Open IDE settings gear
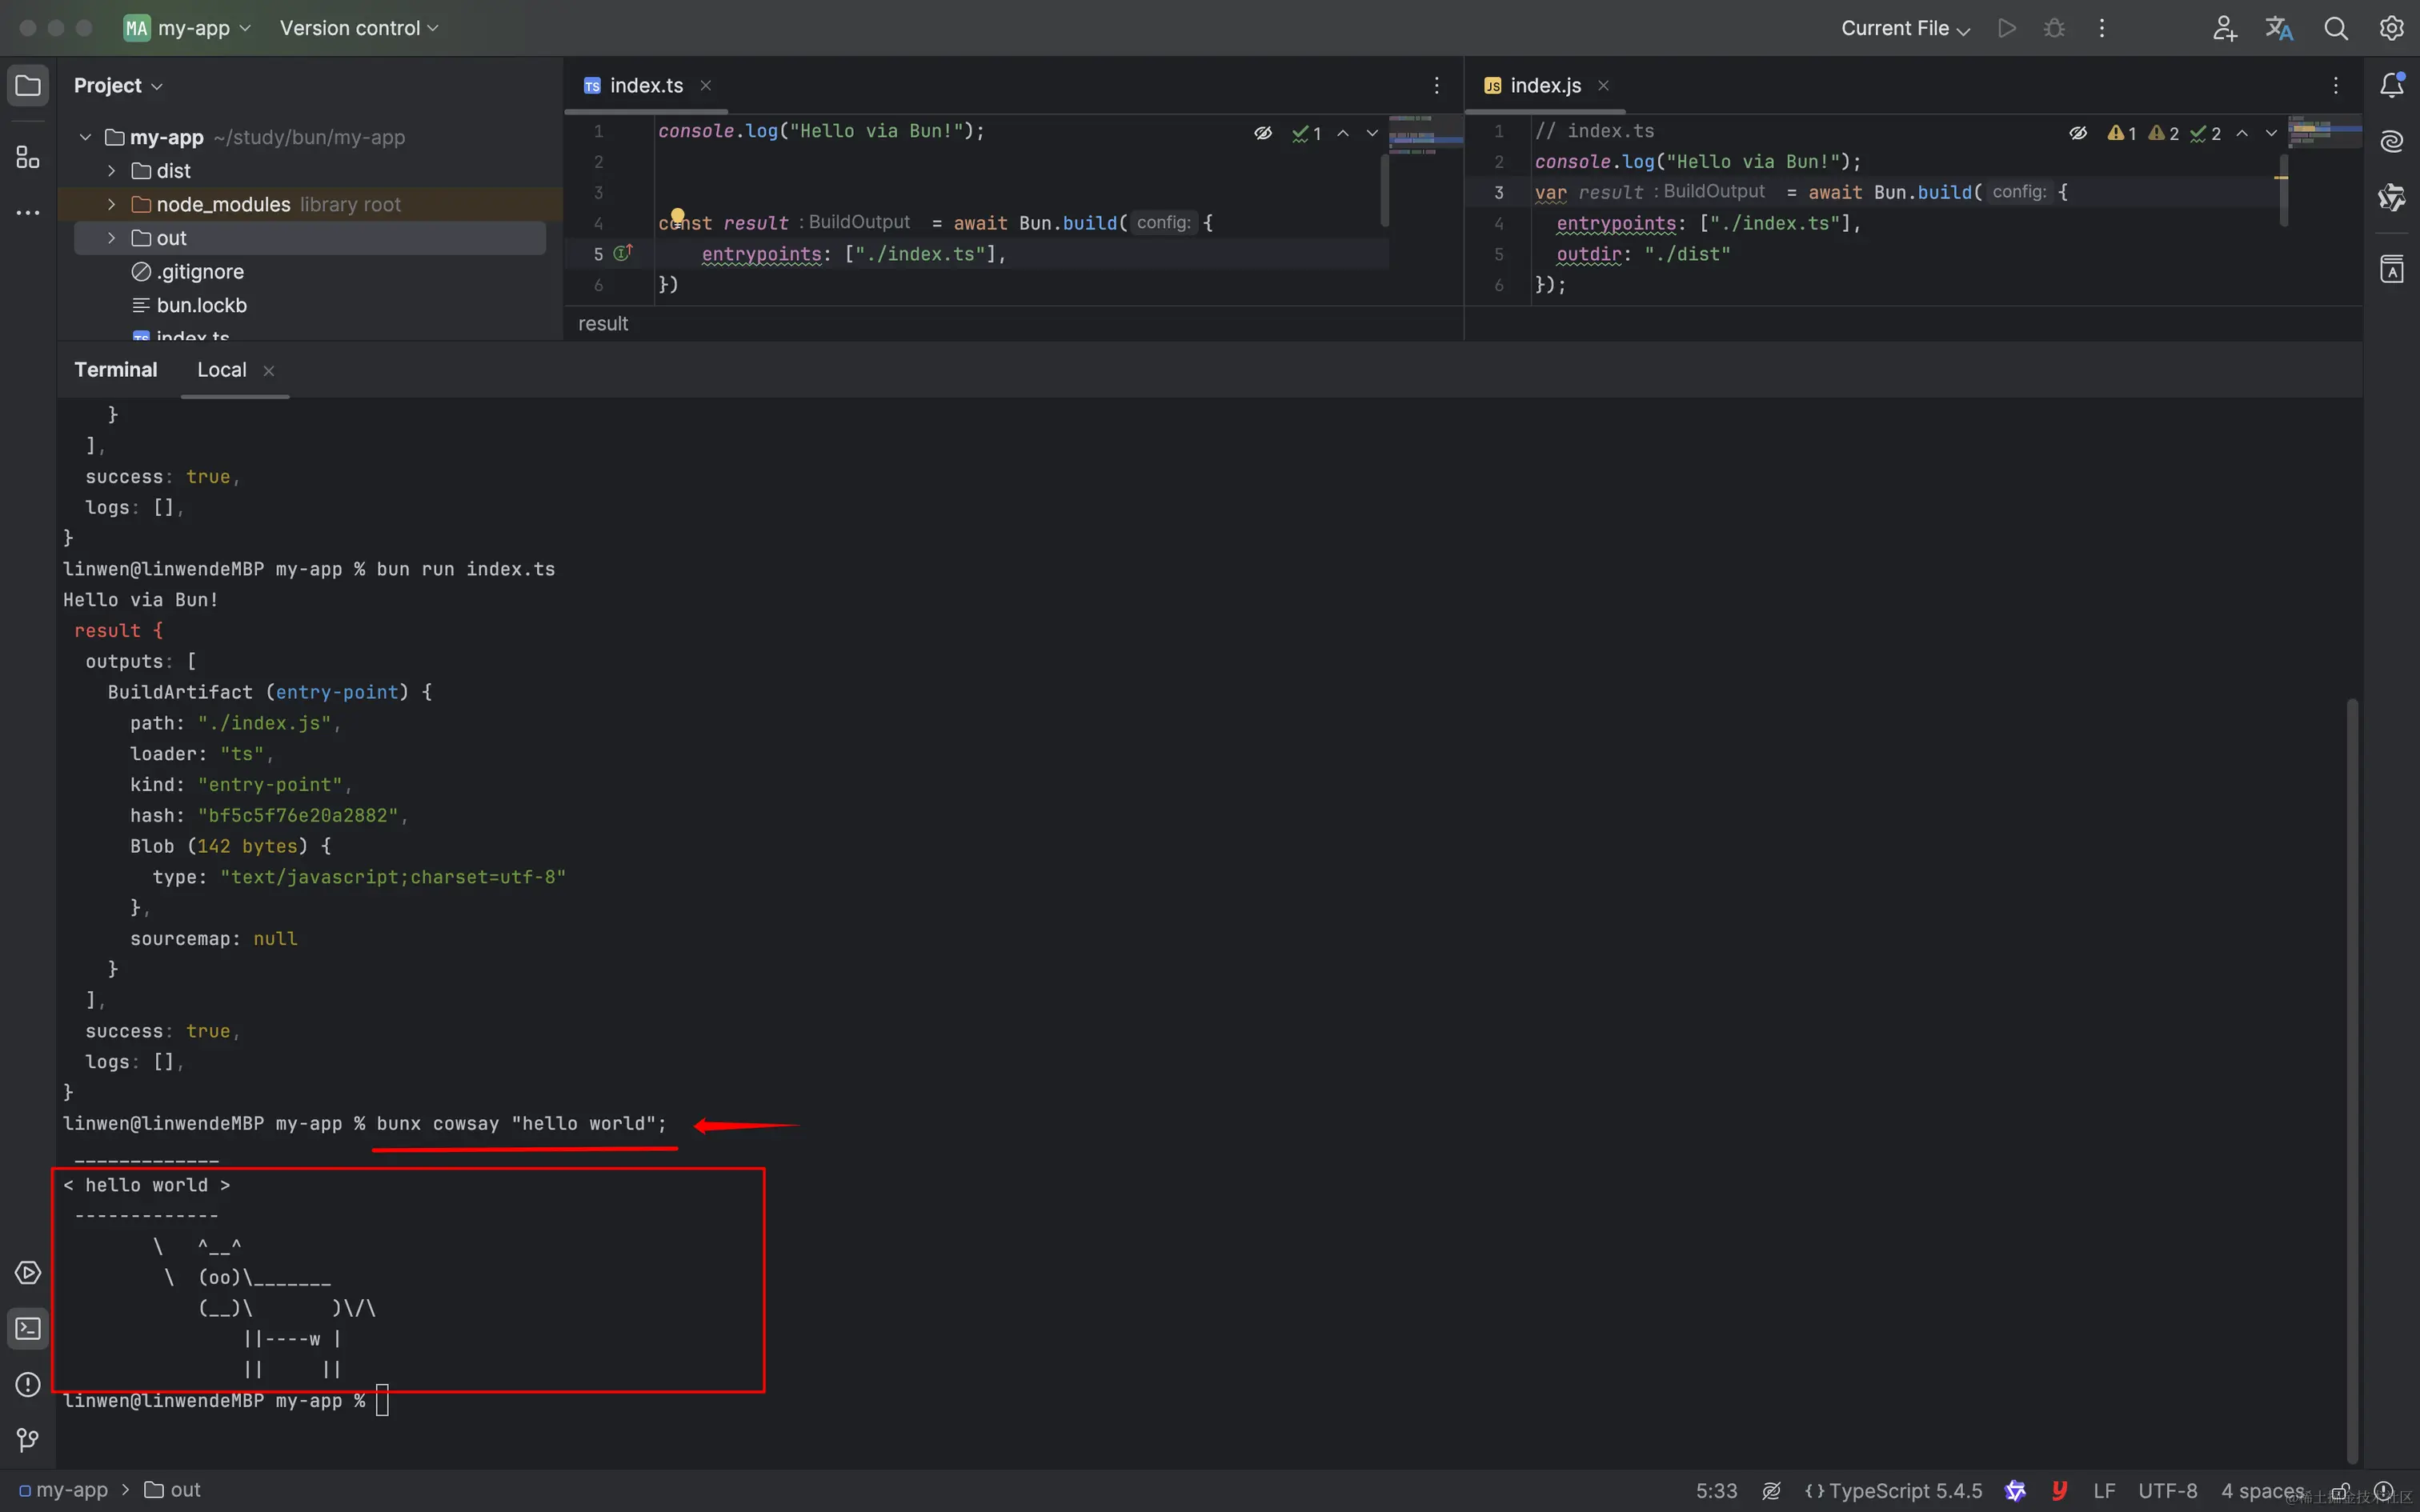Viewport: 2420px width, 1512px height. pyautogui.click(x=2391, y=28)
